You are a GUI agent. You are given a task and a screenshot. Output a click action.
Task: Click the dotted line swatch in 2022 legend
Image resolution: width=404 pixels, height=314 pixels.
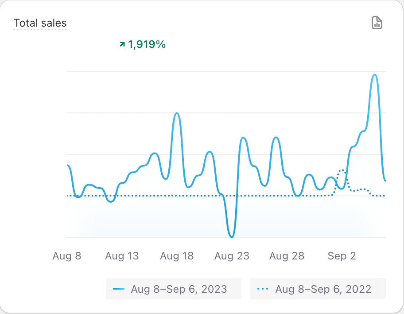tap(263, 289)
